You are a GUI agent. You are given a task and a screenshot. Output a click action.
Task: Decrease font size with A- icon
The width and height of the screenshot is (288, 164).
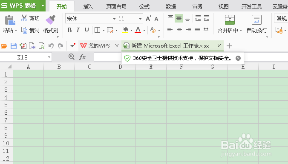tap(157, 18)
